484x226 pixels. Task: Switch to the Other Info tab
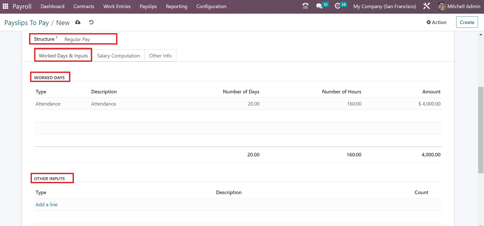(x=160, y=56)
